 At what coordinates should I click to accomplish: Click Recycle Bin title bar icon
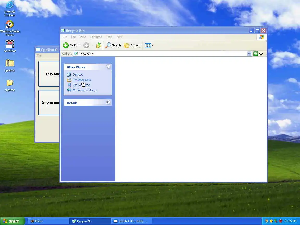pos(63,30)
